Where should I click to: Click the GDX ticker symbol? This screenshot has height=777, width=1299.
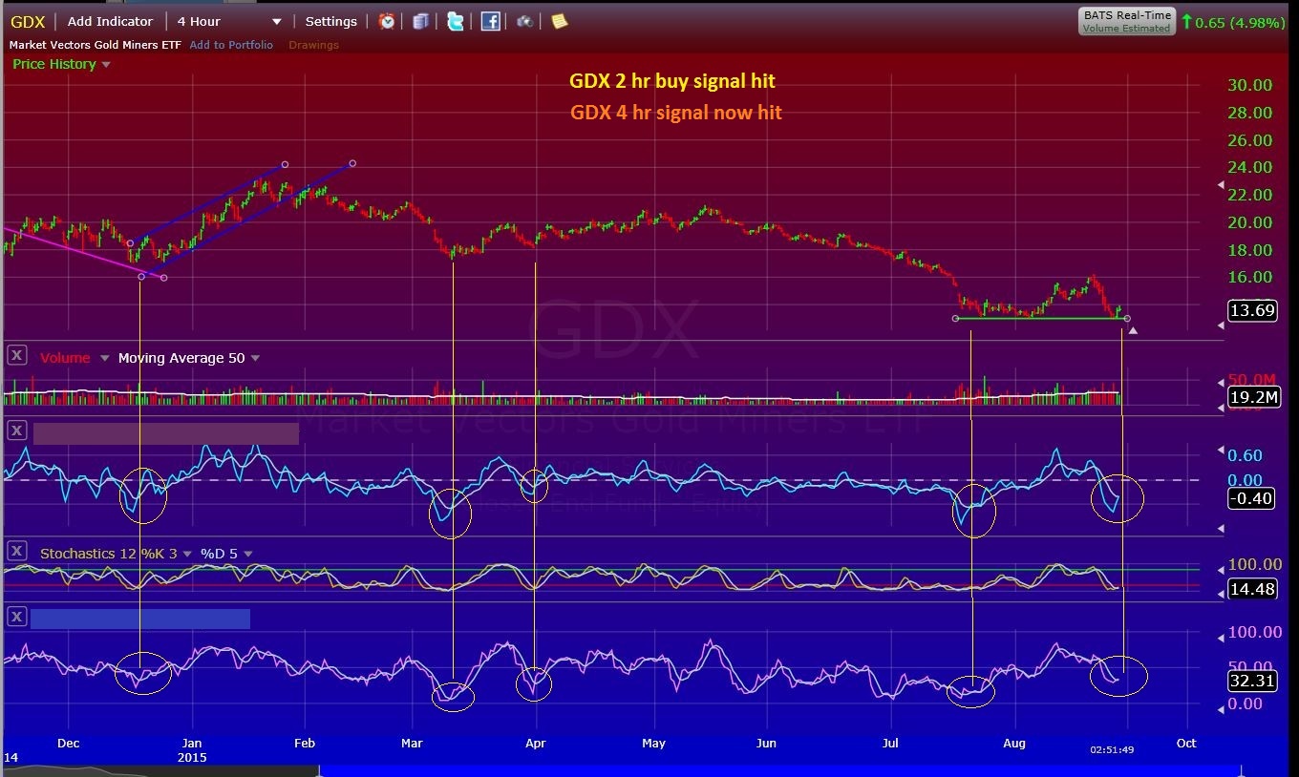tap(29, 21)
